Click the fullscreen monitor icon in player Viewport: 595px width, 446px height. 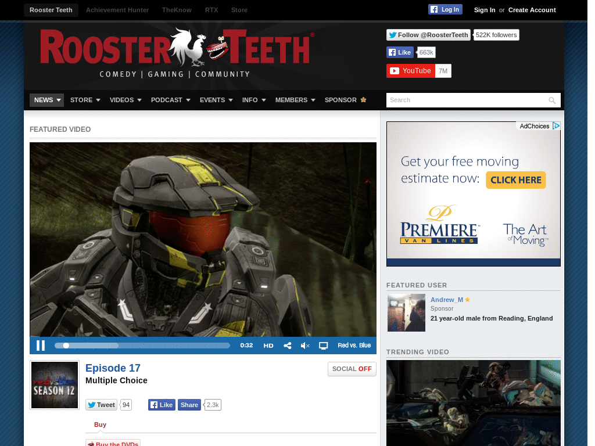click(323, 346)
